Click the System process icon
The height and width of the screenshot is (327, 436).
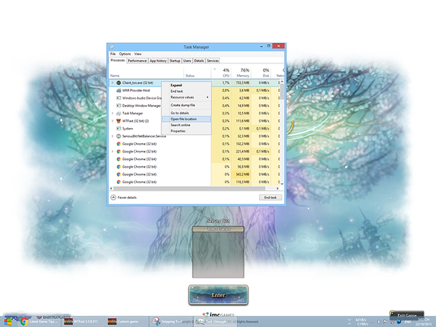[118, 128]
